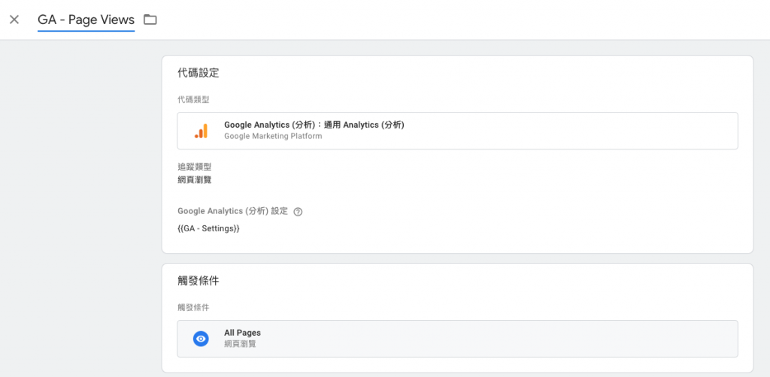
Task: Click the 追蹤類型 label
Action: [195, 167]
